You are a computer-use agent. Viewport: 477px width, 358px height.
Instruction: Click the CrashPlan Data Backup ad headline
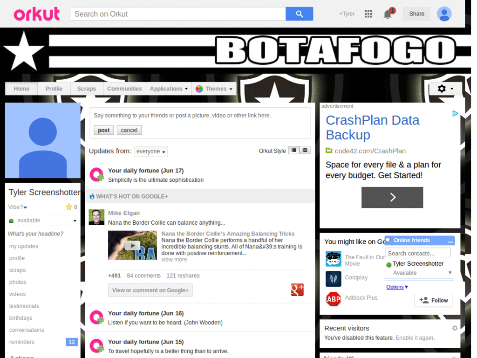pos(373,128)
